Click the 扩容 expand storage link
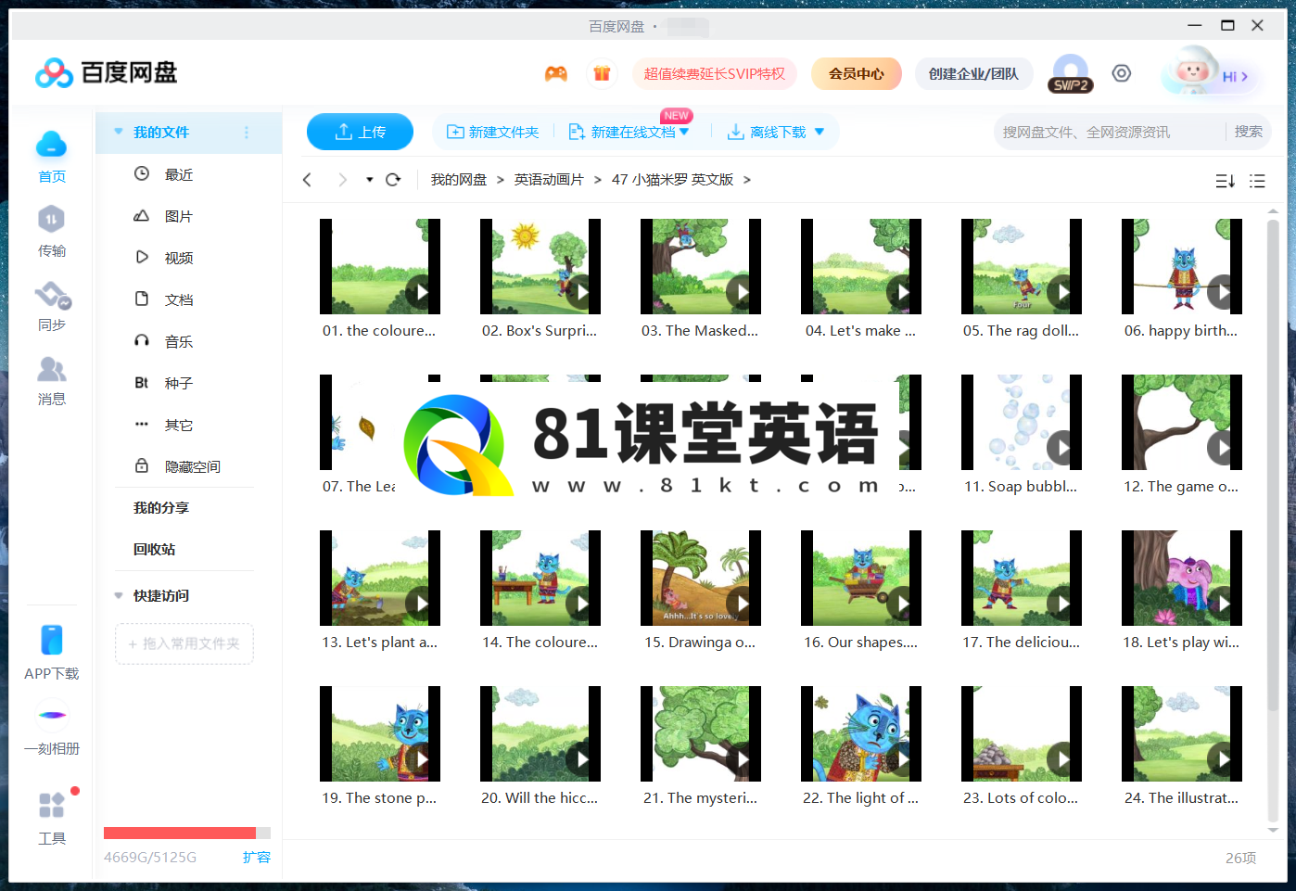1296x891 pixels. click(256, 857)
